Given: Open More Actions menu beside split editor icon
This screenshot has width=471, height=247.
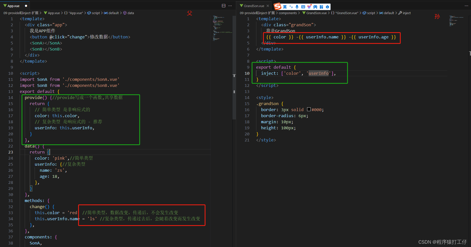Looking at the screenshot, I should [230, 6].
